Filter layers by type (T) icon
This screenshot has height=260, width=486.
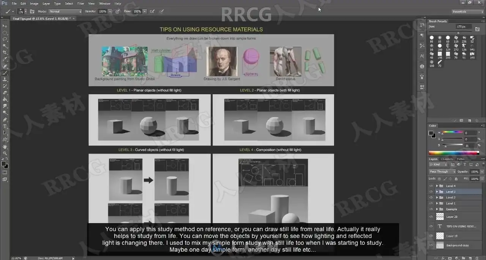464,165
